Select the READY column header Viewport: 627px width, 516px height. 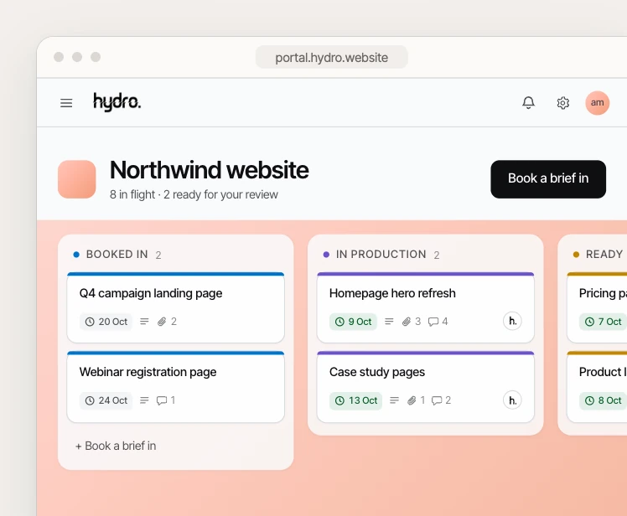click(x=604, y=254)
